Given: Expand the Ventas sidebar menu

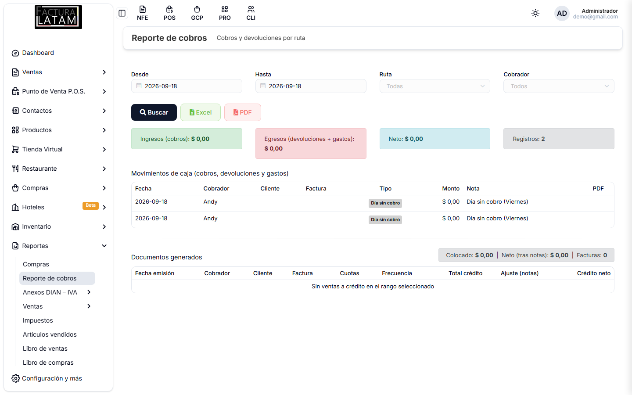Looking at the screenshot, I should 58,72.
